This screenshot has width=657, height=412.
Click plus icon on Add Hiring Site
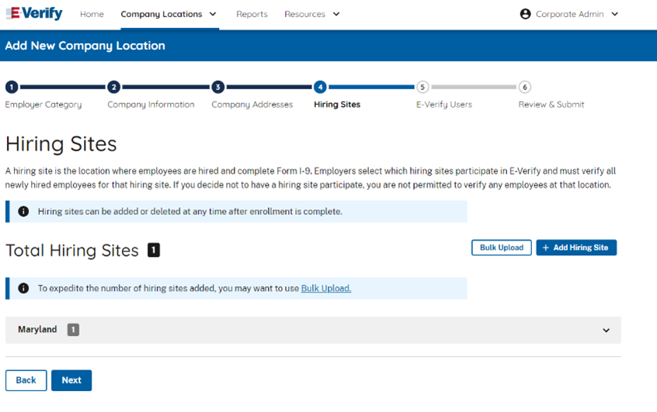tap(545, 248)
